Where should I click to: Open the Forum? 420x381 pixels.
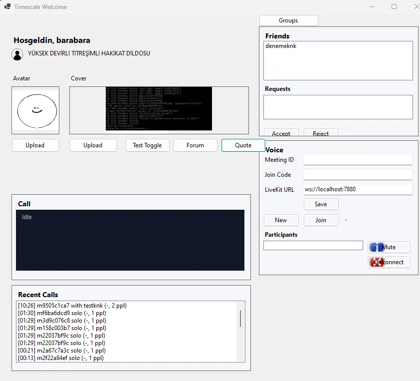click(x=195, y=145)
